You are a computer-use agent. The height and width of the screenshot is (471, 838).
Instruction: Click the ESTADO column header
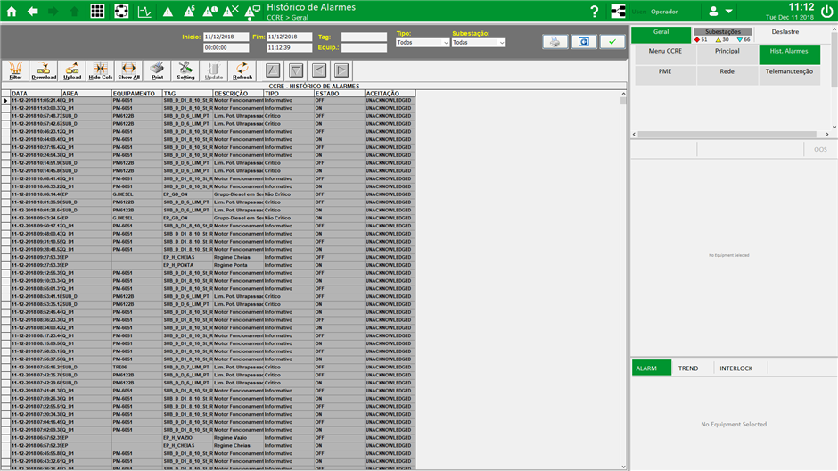coord(339,94)
